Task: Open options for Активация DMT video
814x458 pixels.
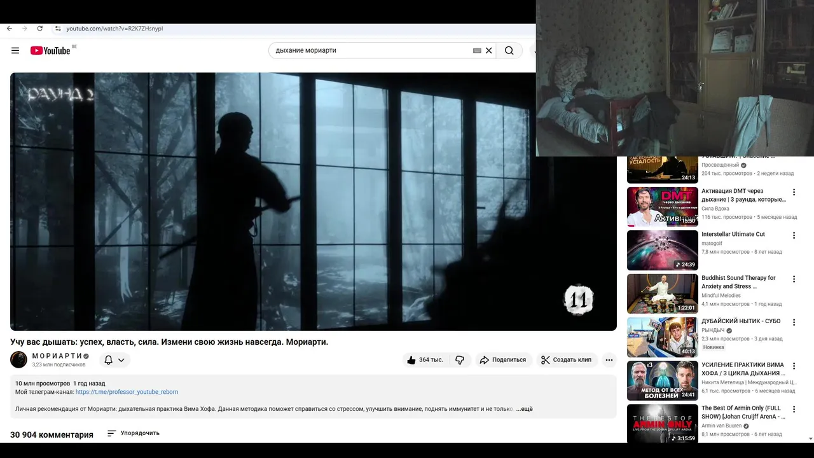Action: 794,192
